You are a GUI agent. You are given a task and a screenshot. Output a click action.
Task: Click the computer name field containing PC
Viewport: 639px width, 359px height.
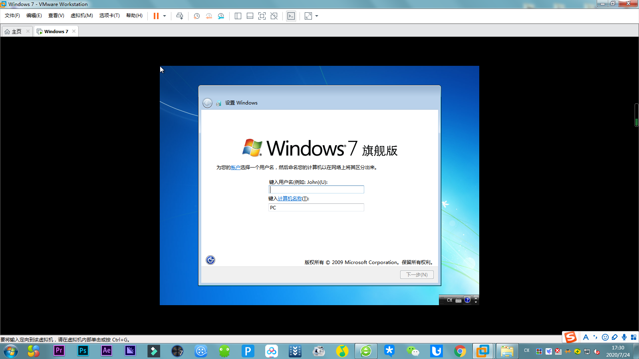point(316,207)
